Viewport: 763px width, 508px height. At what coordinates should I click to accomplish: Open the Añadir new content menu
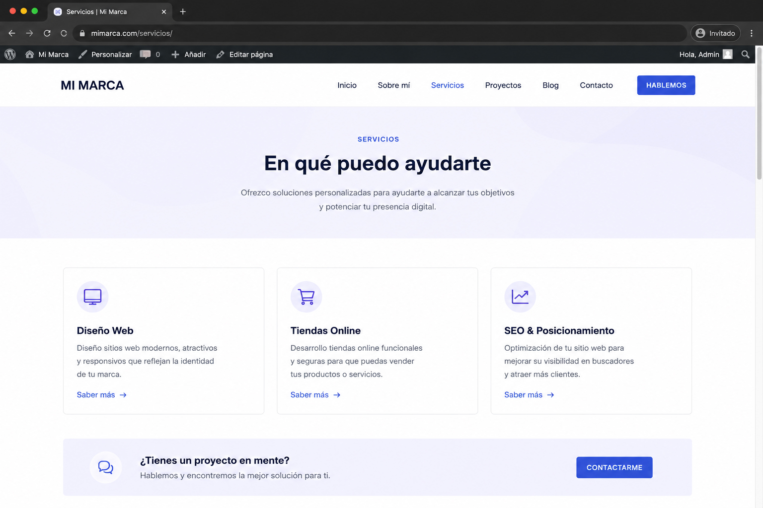coord(189,55)
